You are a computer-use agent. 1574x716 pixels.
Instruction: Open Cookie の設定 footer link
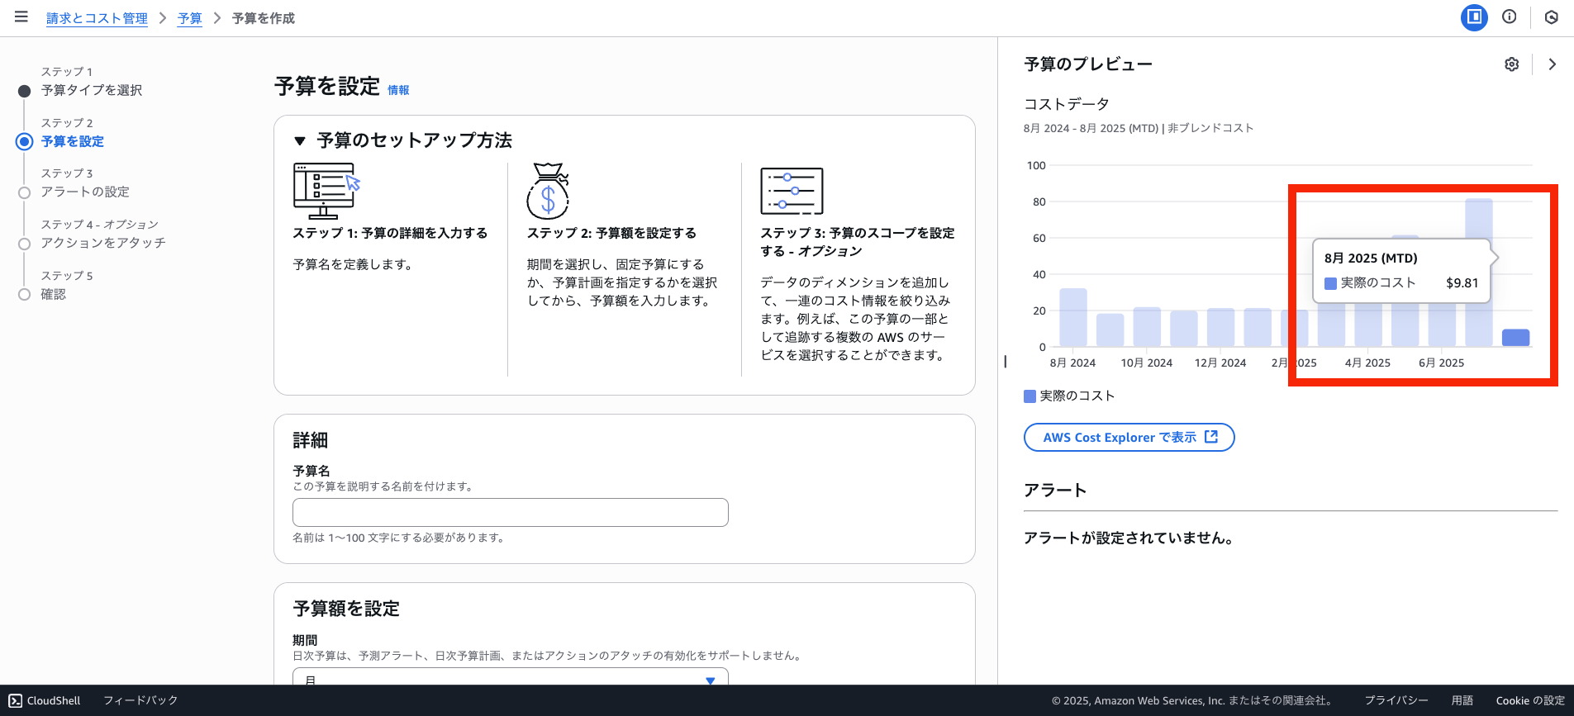(x=1530, y=700)
